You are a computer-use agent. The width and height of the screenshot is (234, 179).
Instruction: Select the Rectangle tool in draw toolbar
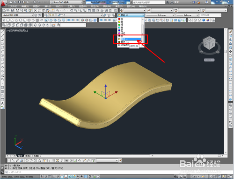click(2, 48)
